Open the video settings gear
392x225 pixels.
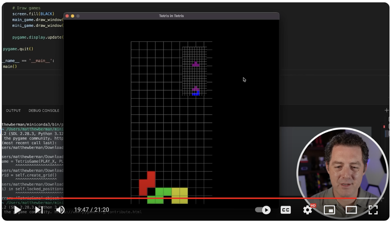click(308, 210)
